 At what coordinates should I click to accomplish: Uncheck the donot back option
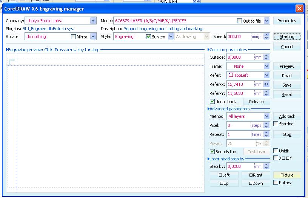click(212, 102)
